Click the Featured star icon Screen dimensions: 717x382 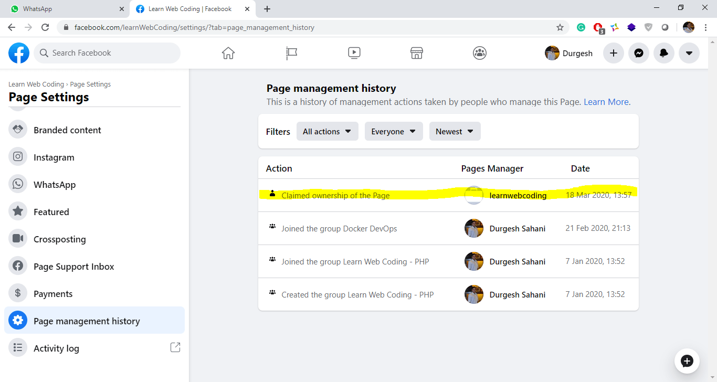18,211
